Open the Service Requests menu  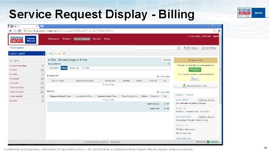click(x=82, y=39)
